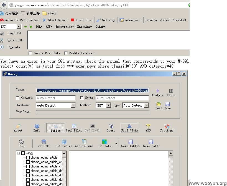The height and width of the screenshot is (186, 227).
Task: Click the Keyword Auto Detect field
Action: 56,98
